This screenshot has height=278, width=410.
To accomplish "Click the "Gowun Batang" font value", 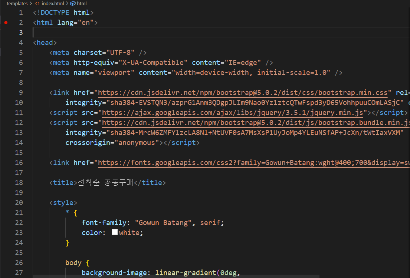I will click(163, 223).
